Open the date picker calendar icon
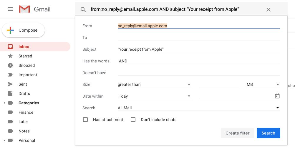The height and width of the screenshot is (148, 295). (277, 96)
